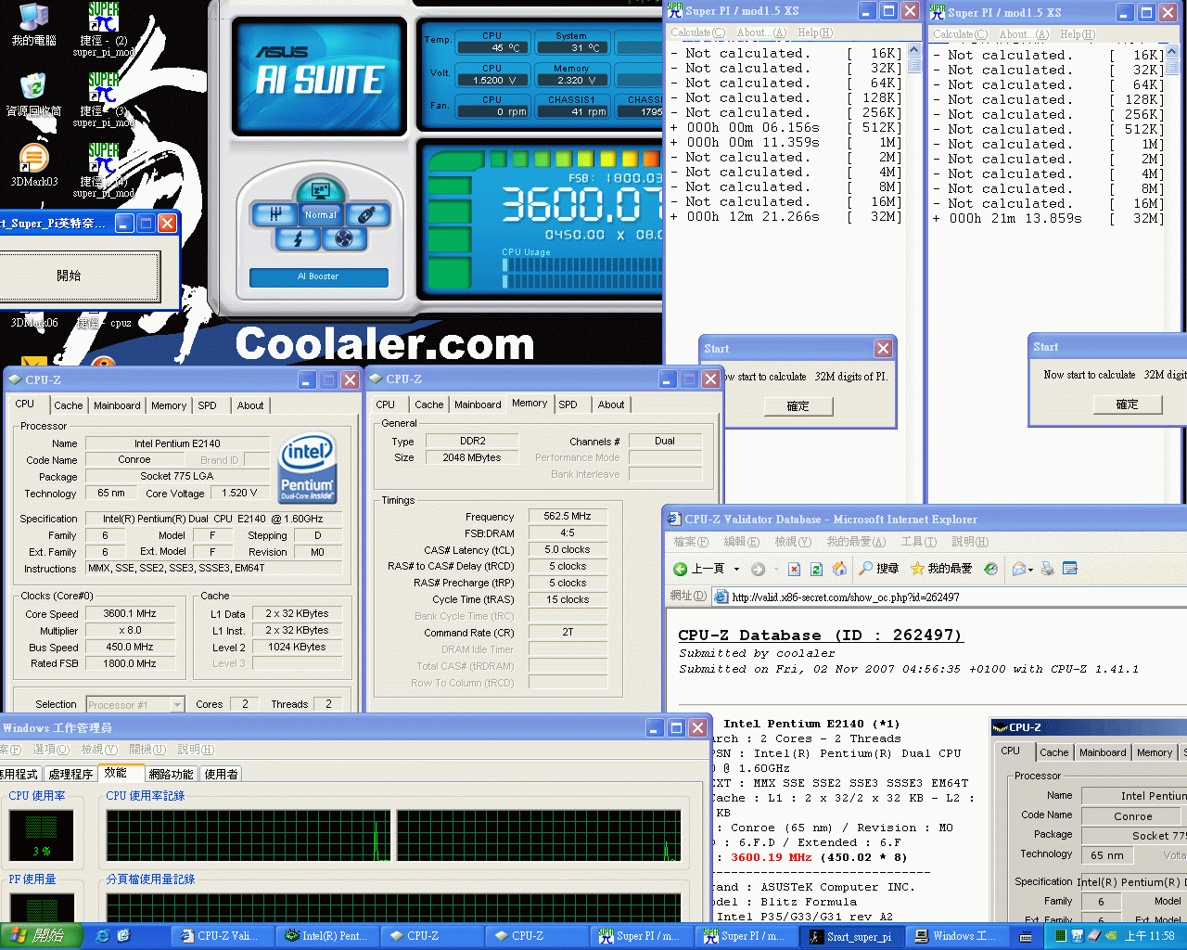This screenshot has width=1187, height=950.
Task: Click the Internet Explorer quick launch icon
Action: click(x=103, y=936)
